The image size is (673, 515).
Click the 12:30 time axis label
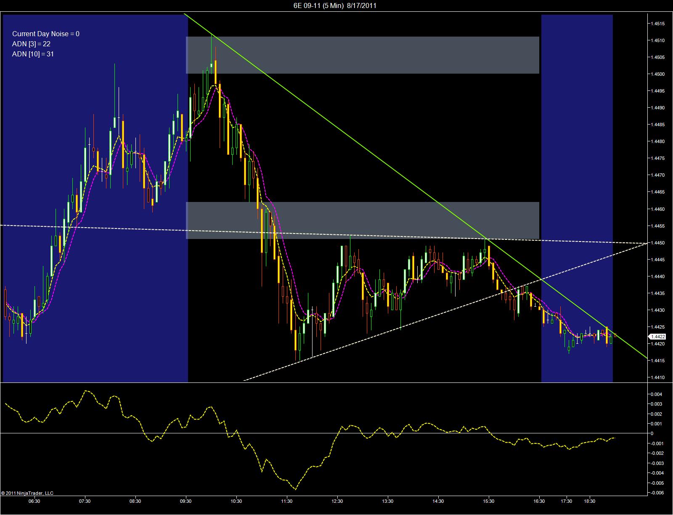click(337, 501)
